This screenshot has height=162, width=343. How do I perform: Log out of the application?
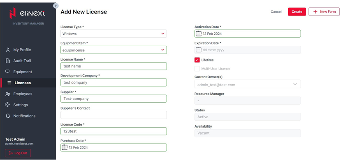18,153
